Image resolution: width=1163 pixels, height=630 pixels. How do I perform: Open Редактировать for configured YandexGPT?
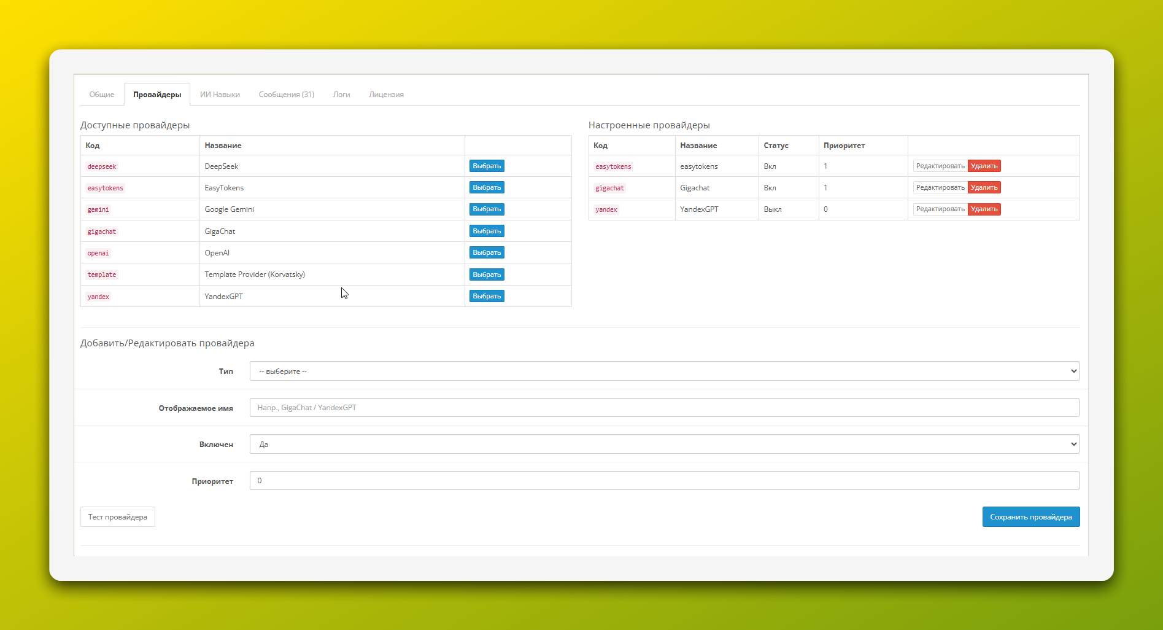[x=940, y=209]
